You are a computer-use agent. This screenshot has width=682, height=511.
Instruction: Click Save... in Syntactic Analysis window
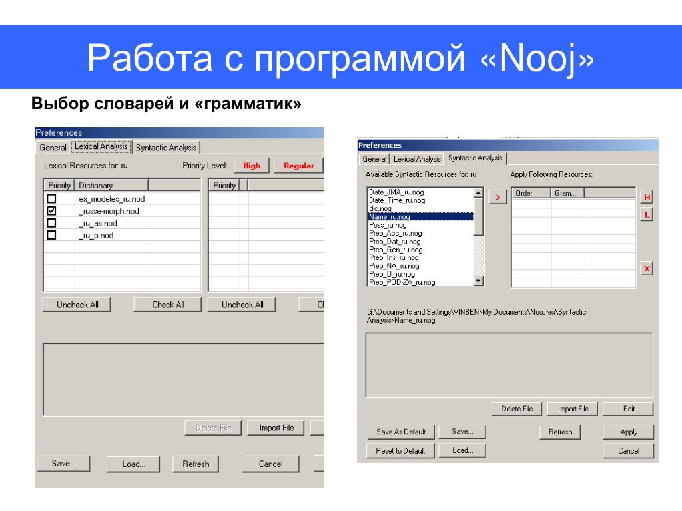(462, 431)
